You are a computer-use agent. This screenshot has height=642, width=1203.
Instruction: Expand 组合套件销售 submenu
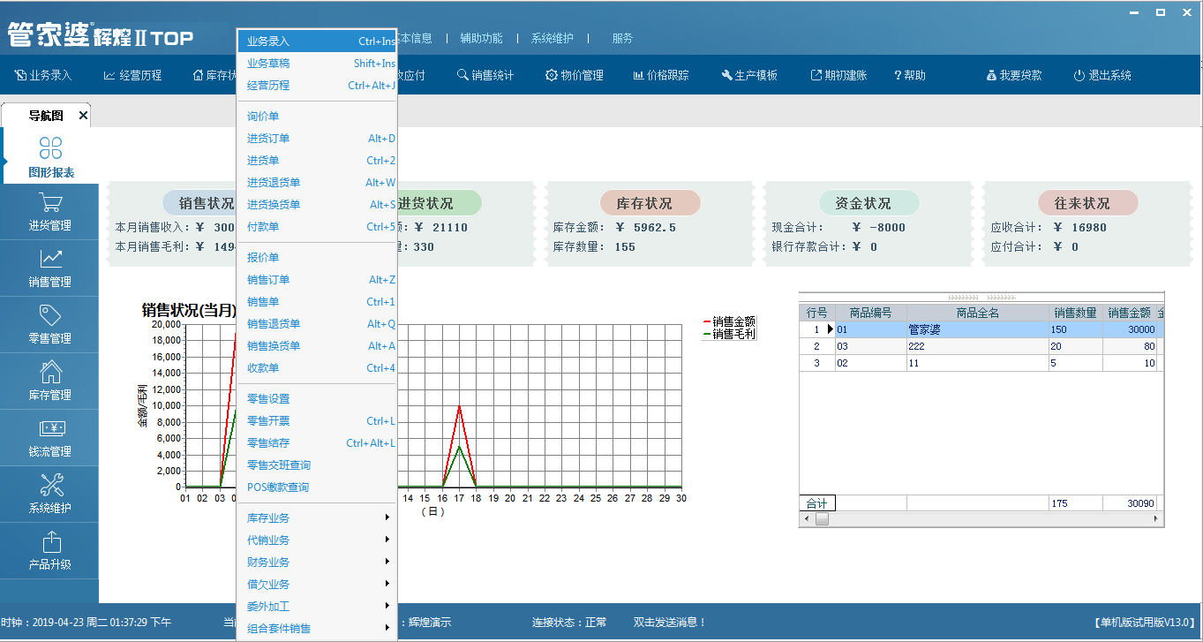click(x=318, y=629)
